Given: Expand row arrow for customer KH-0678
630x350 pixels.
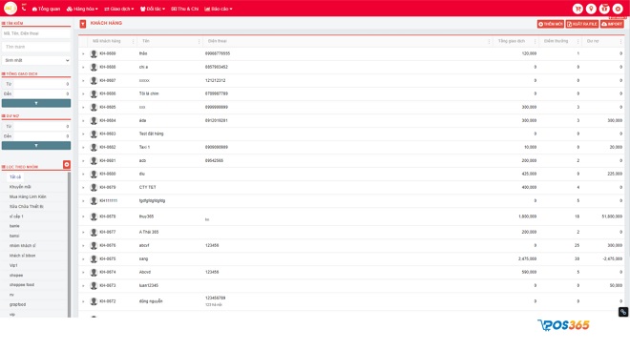Looking at the screenshot, I should tap(83, 216).
